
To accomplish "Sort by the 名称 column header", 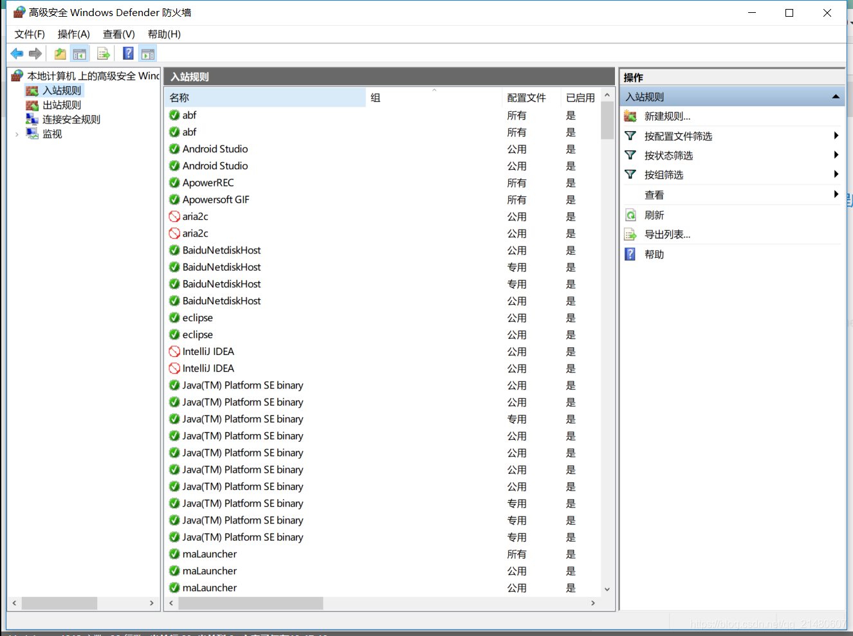I will pos(266,98).
